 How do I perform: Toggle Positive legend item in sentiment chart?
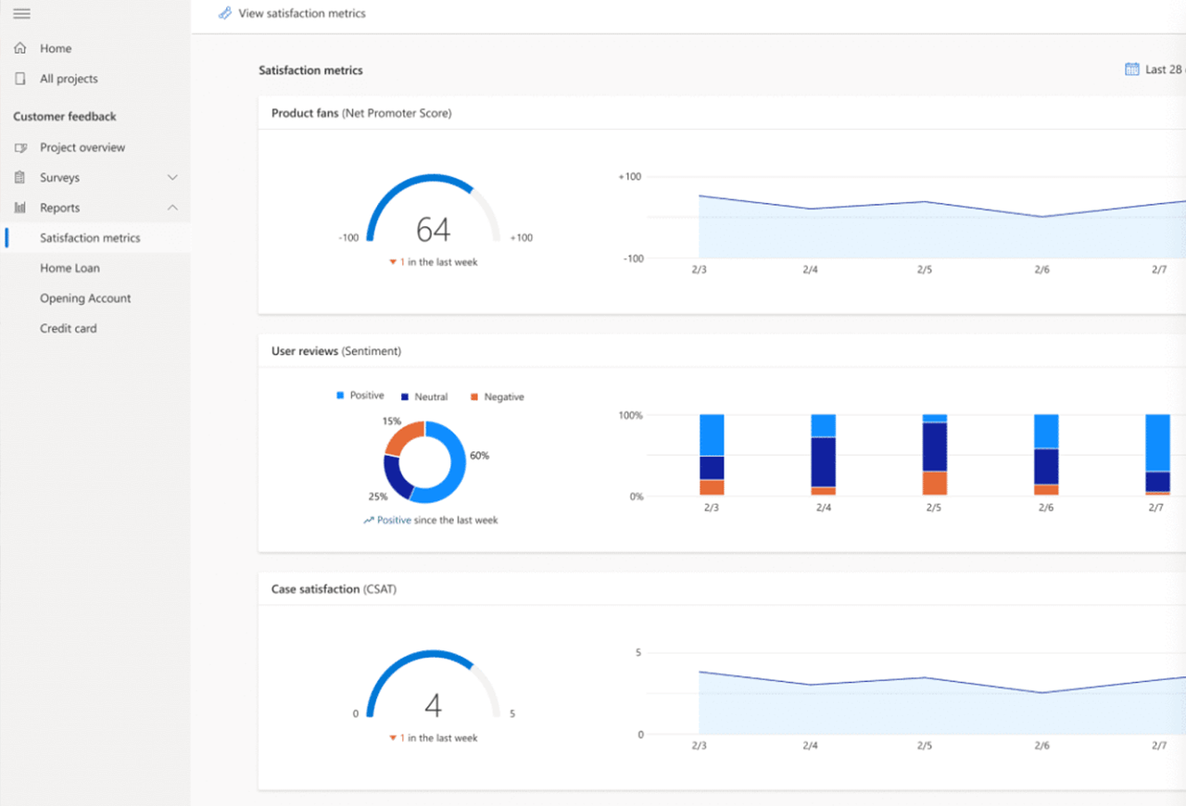click(360, 396)
